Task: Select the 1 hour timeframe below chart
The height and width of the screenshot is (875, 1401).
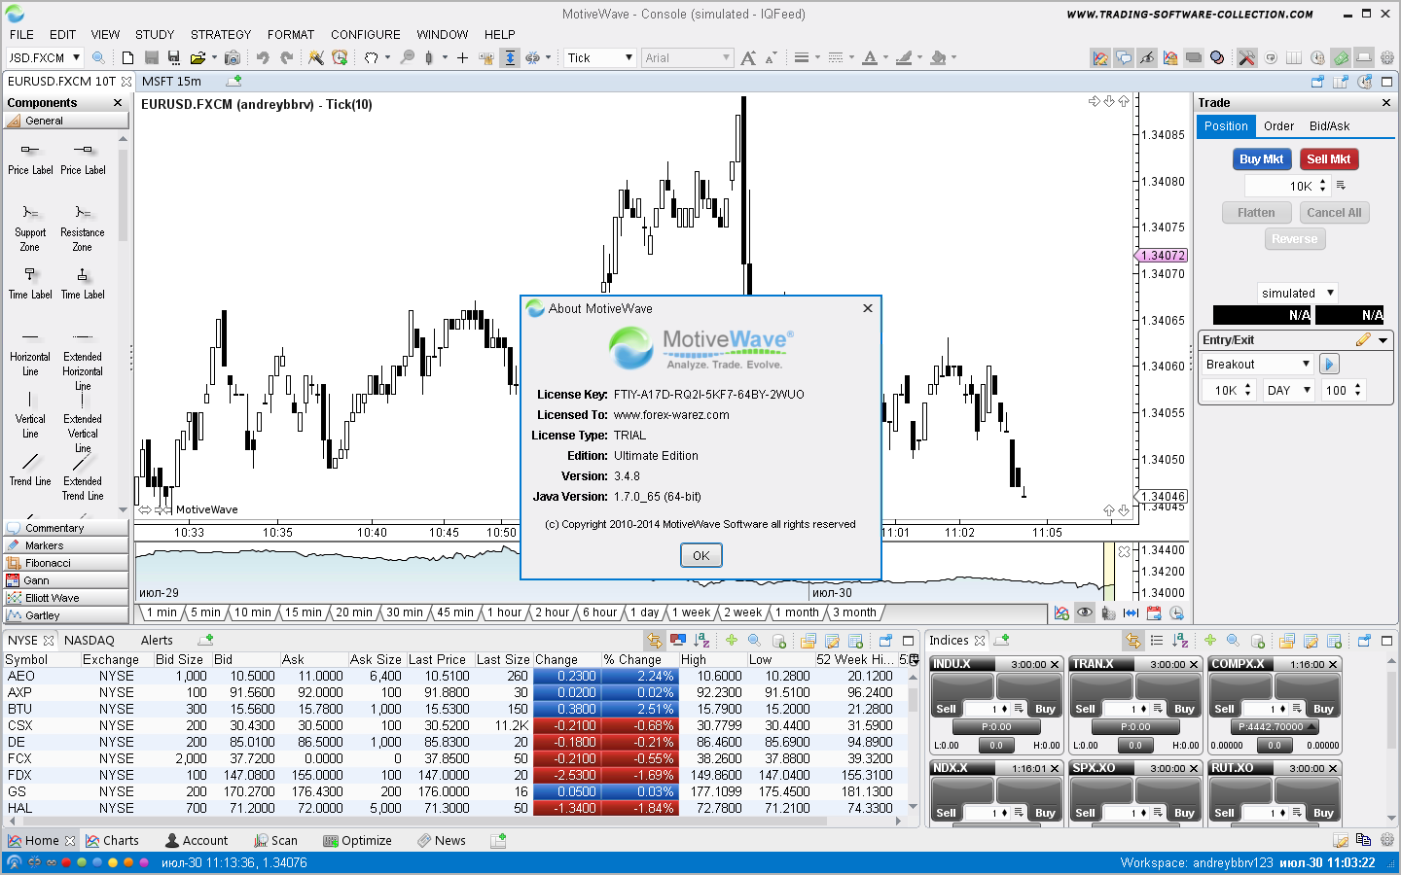Action: (504, 612)
